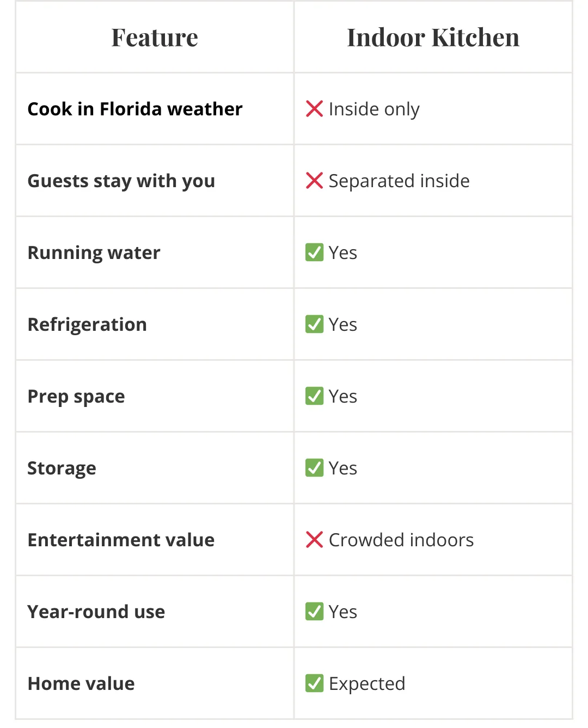
Task: Click the green checkmark in Year-round use row
Action: (314, 612)
